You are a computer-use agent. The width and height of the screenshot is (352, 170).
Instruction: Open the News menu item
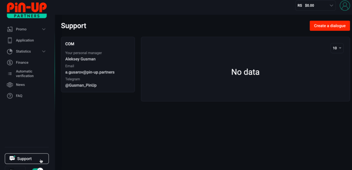click(20, 85)
